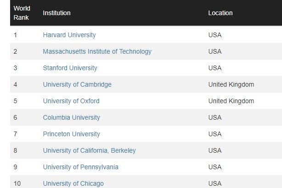Click the rank 8 cell
282x188 pixels.
15,150
